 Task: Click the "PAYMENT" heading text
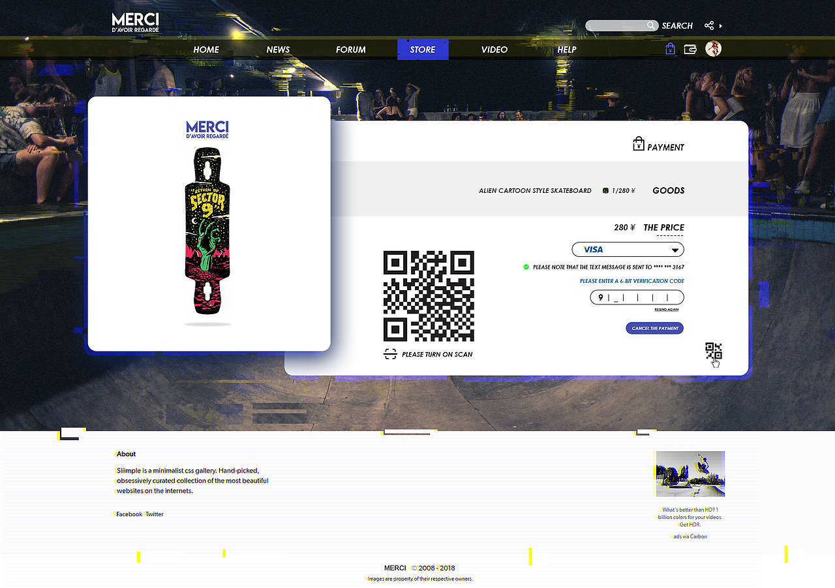tap(666, 148)
